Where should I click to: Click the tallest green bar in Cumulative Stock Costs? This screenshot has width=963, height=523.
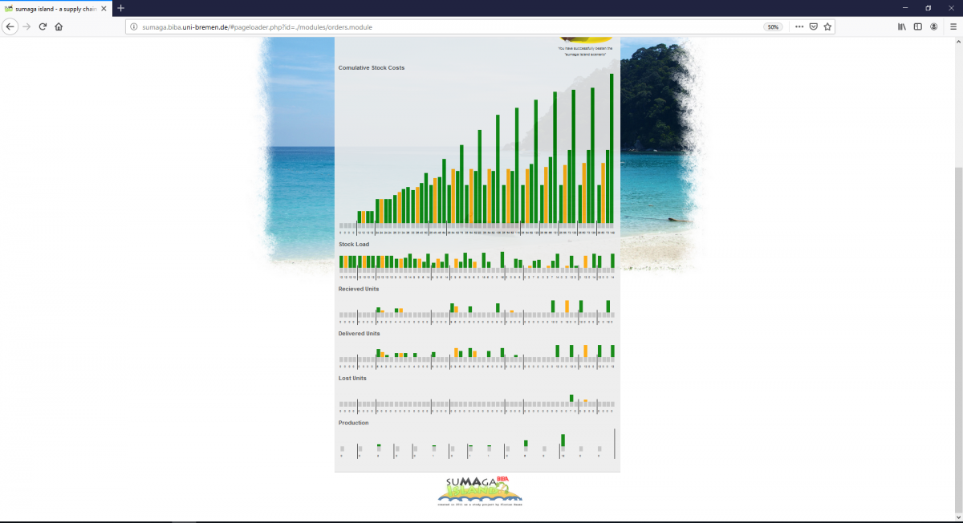tap(612, 148)
